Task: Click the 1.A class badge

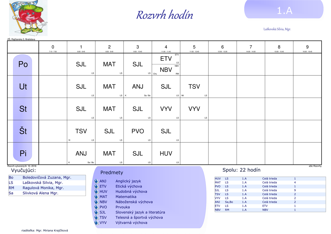Action: coord(284,9)
